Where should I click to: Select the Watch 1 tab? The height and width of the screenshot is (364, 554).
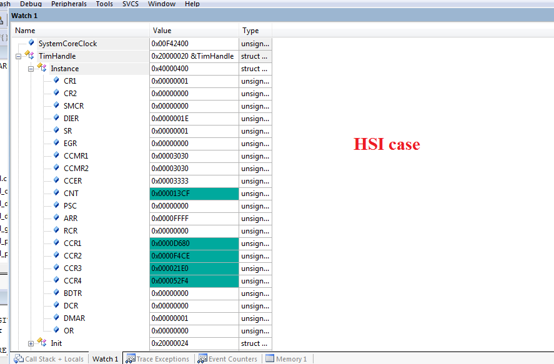105,359
